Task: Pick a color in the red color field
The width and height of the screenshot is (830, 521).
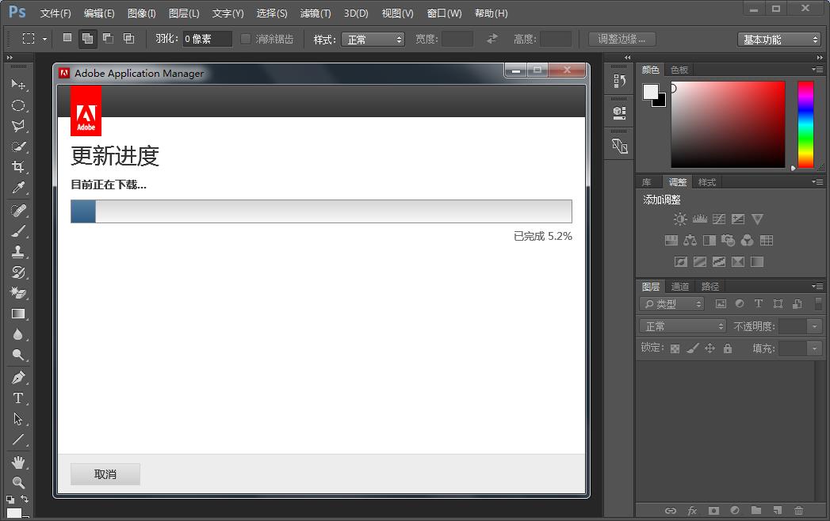Action: point(728,125)
